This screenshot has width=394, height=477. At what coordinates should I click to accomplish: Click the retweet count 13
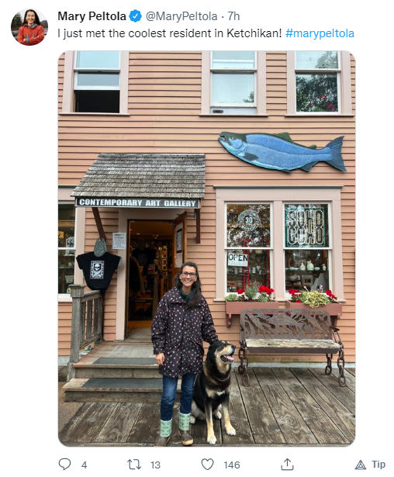click(x=155, y=465)
